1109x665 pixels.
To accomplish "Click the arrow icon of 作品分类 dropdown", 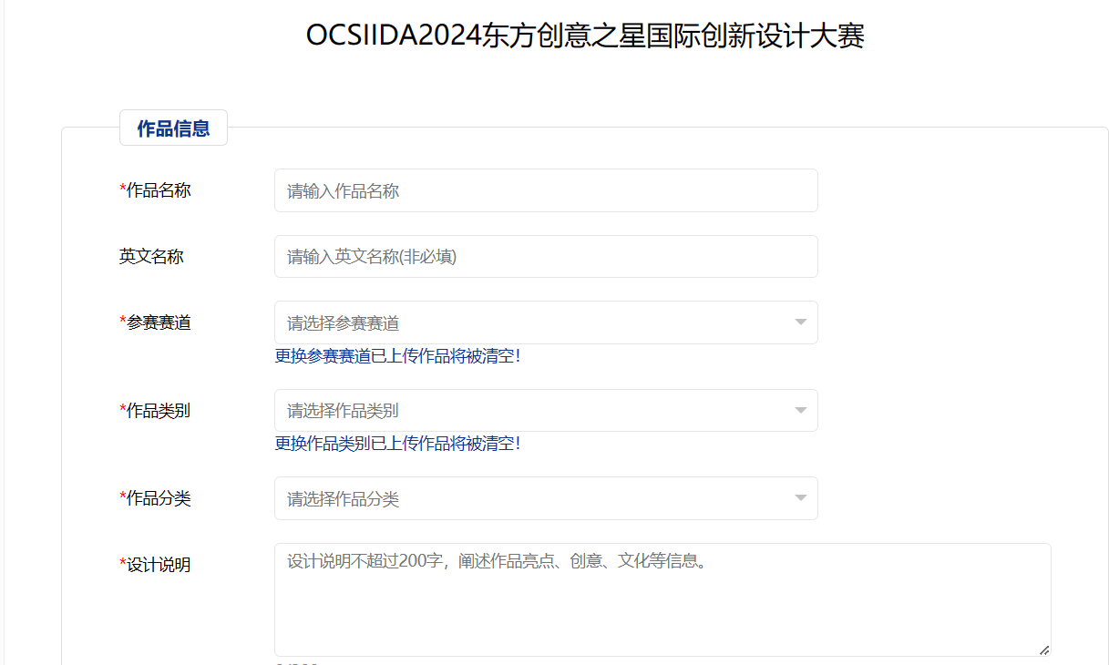I will point(800,498).
